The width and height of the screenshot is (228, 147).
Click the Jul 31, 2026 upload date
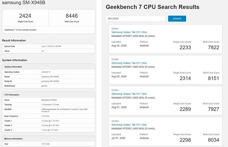(118, 138)
